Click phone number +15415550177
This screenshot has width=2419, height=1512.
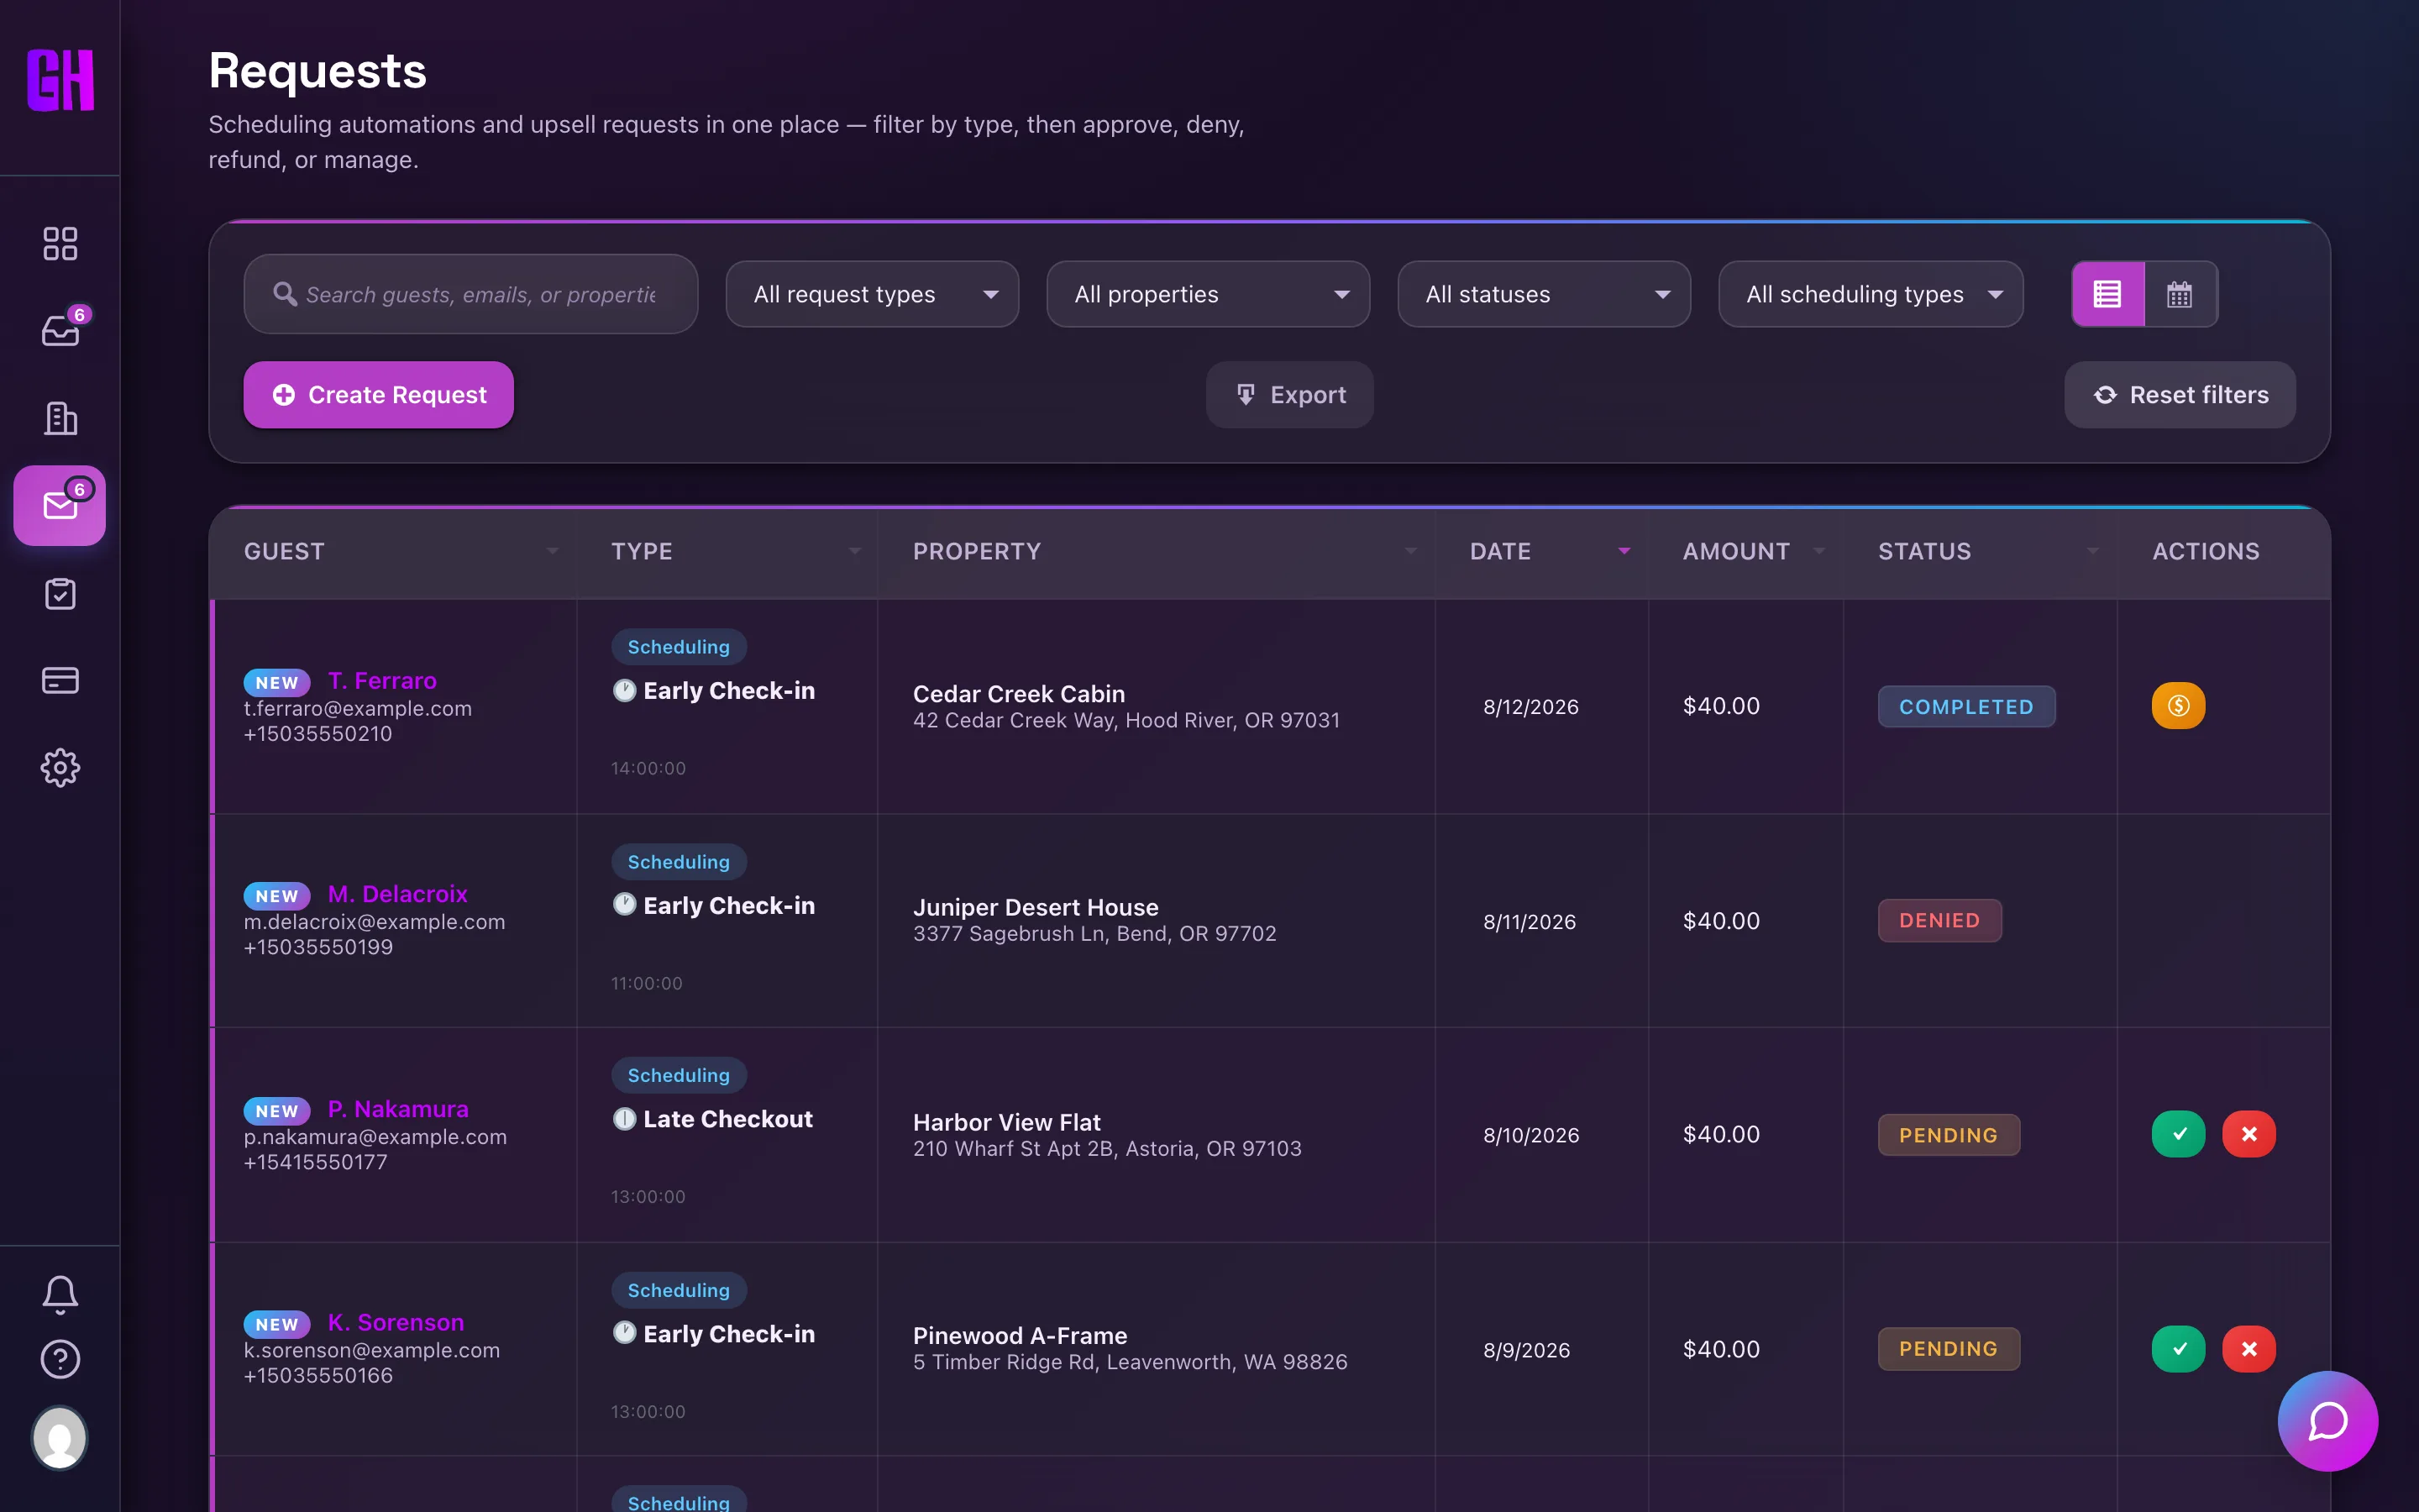click(x=316, y=1162)
